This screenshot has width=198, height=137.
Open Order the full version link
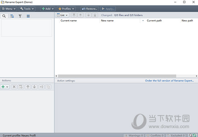[x=169, y=81]
